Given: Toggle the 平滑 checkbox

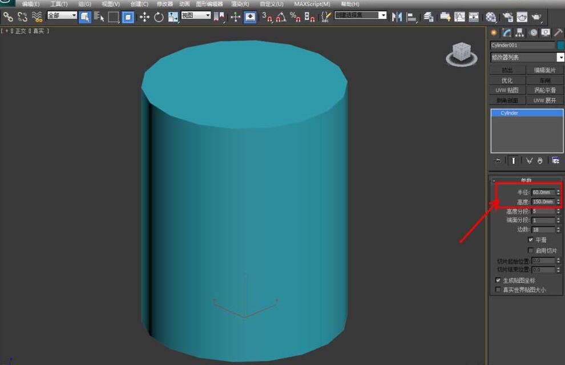Looking at the screenshot, I should pyautogui.click(x=530, y=240).
